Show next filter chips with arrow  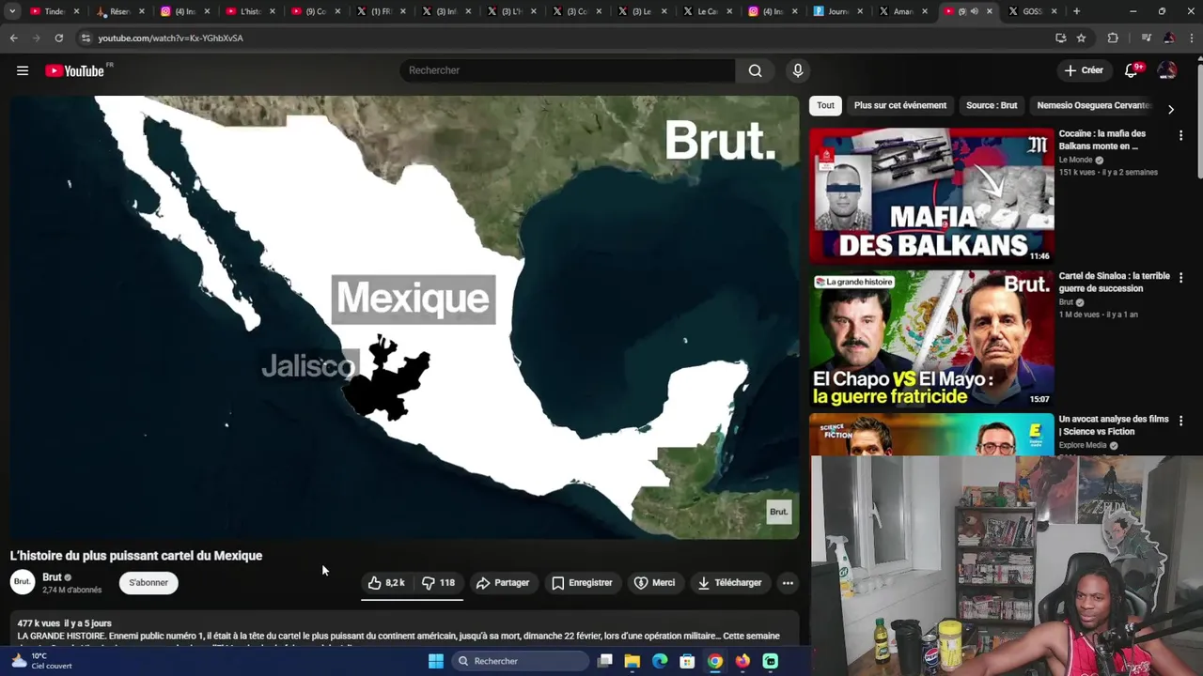pos(1170,109)
